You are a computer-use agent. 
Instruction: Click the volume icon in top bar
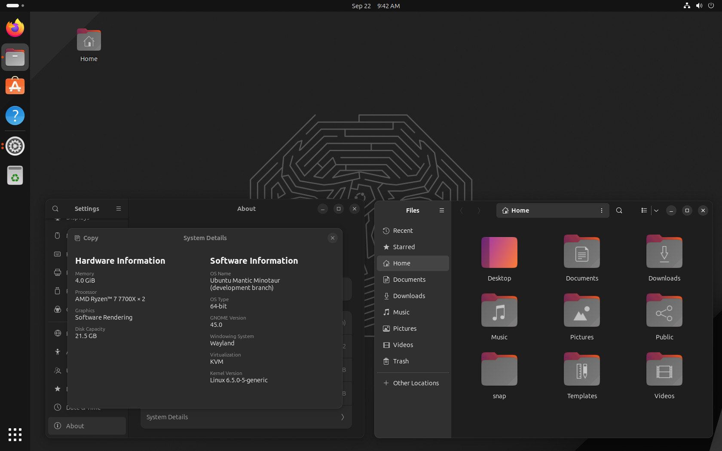(699, 6)
